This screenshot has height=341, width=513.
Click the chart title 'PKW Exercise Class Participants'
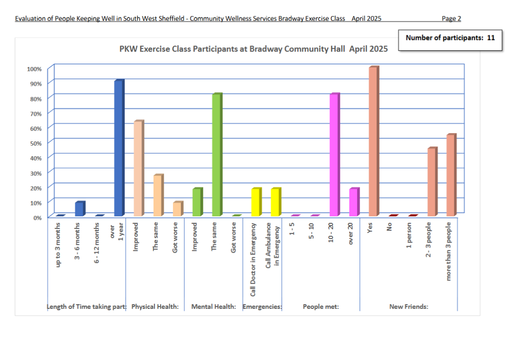pyautogui.click(x=253, y=49)
